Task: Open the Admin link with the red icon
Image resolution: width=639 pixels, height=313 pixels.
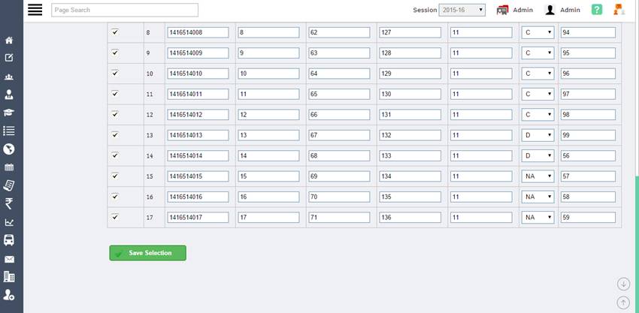Action: (515, 10)
